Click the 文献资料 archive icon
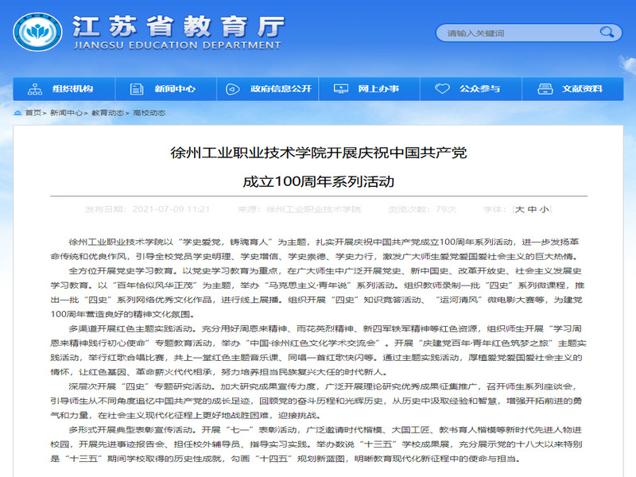 click(548, 88)
